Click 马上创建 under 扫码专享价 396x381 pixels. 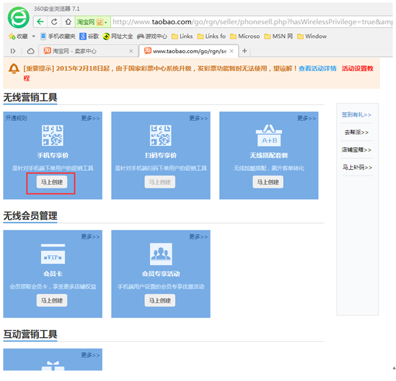pos(160,182)
